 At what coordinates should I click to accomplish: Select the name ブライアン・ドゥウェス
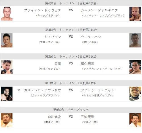(43, 10)
